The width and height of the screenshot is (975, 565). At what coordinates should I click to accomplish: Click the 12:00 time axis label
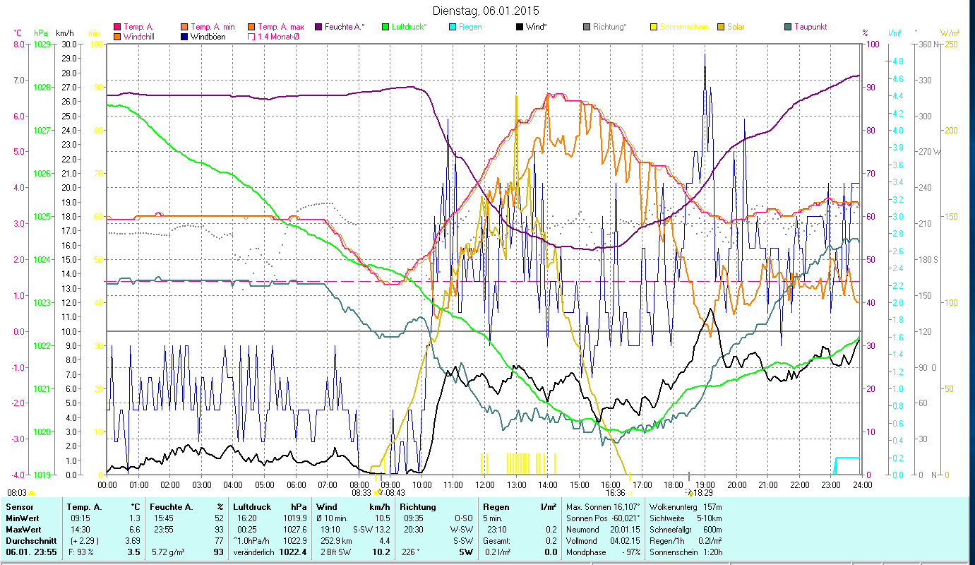click(485, 484)
